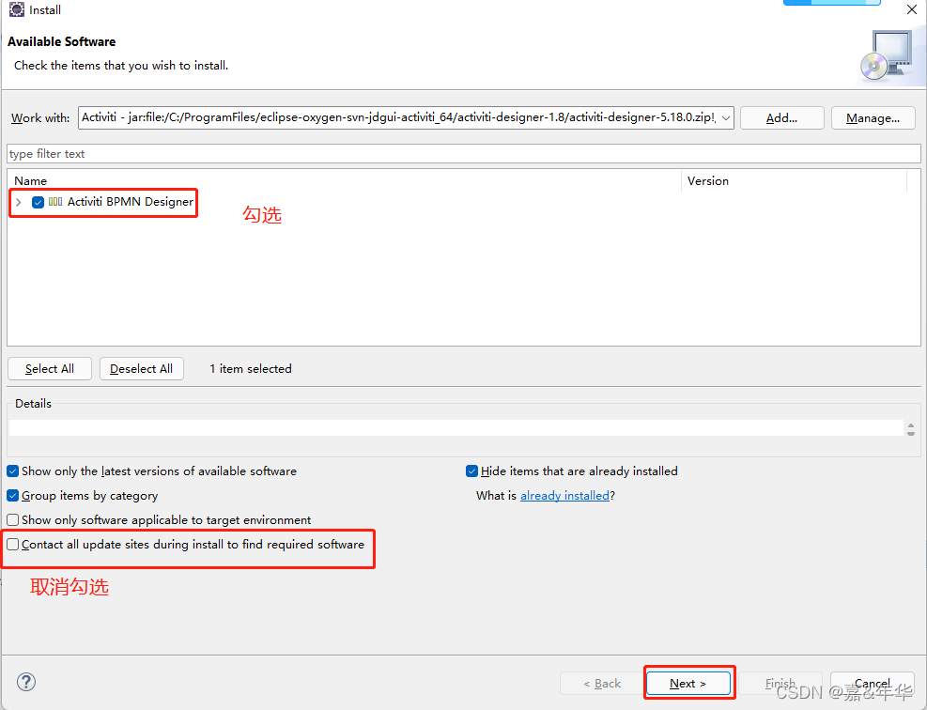Enable Show only software applicable to target environment
This screenshot has height=710, width=927.
[x=13, y=520]
